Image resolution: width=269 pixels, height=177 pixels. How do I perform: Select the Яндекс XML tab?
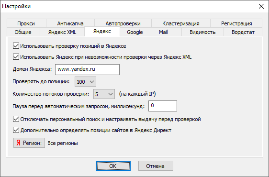click(62, 32)
